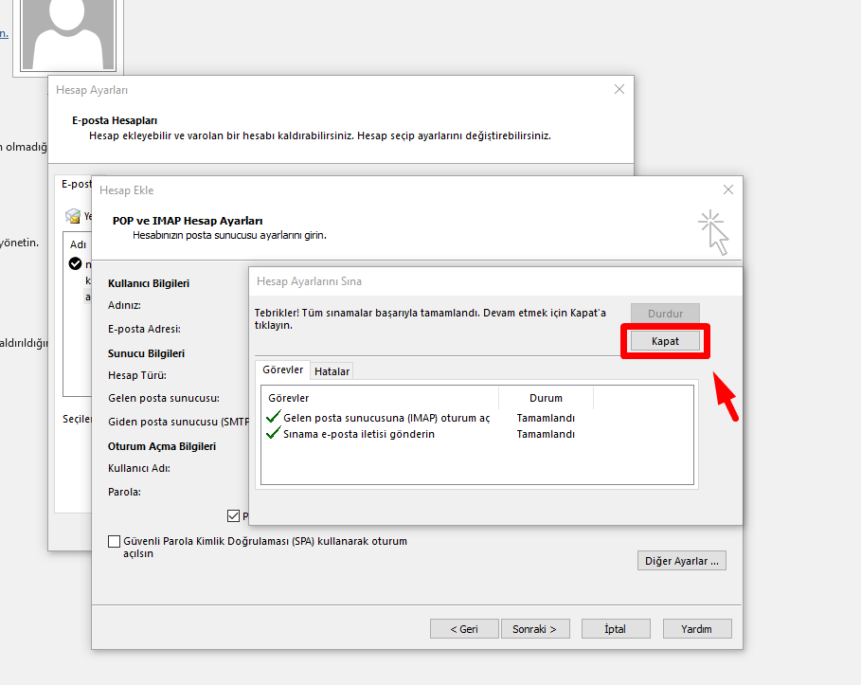The height and width of the screenshot is (685, 861).
Task: Close the Hesap Ayarları window with X
Action: pos(619,89)
